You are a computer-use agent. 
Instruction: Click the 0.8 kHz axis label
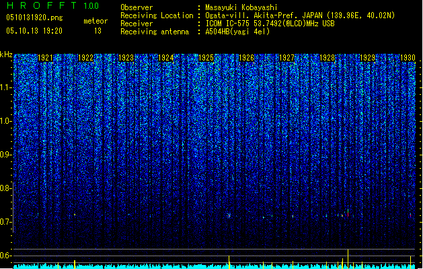(x=6, y=188)
